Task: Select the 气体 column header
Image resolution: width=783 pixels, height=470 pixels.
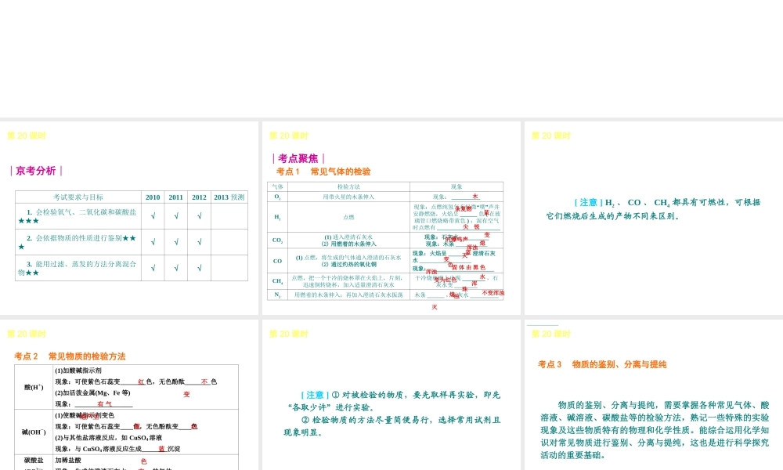Action: (x=278, y=186)
